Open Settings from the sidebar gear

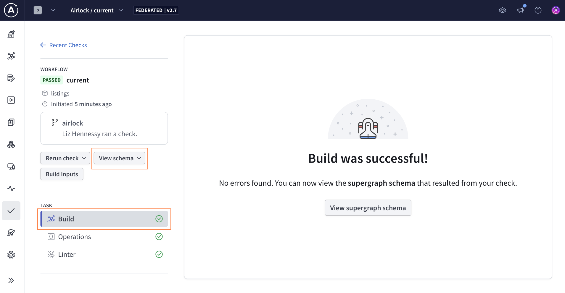pos(11,255)
